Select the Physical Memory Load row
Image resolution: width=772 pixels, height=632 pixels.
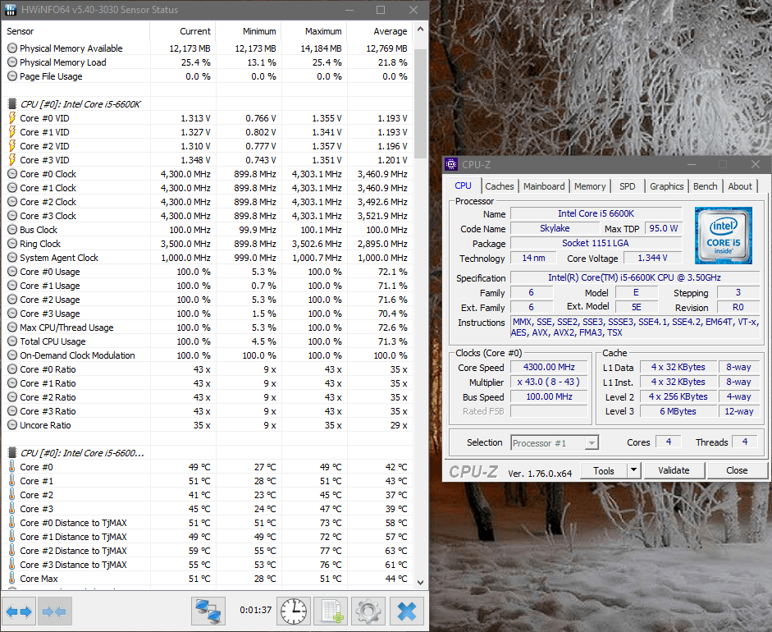[x=208, y=62]
